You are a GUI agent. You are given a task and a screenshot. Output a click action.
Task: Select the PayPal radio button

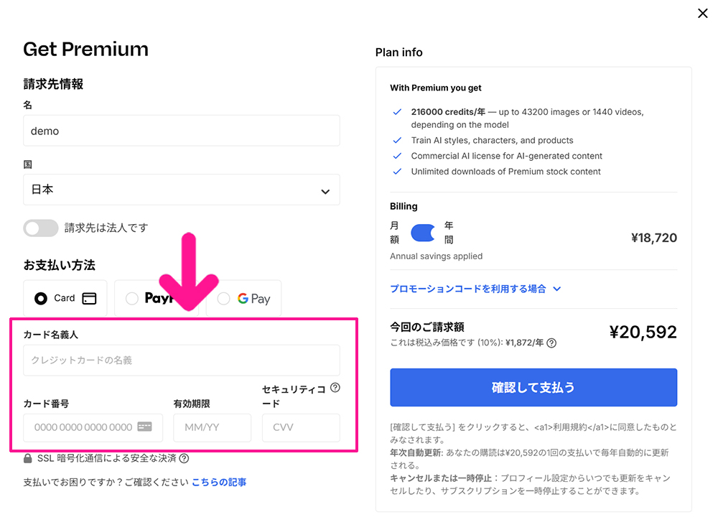coord(132,297)
